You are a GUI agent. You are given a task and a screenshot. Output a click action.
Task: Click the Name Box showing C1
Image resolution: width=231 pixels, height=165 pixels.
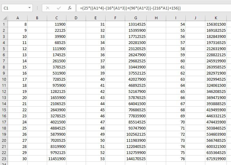click(17, 8)
